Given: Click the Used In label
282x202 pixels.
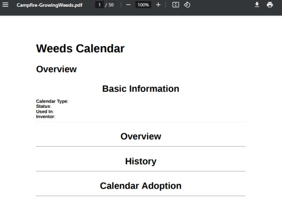Looking at the screenshot, I should point(45,111).
